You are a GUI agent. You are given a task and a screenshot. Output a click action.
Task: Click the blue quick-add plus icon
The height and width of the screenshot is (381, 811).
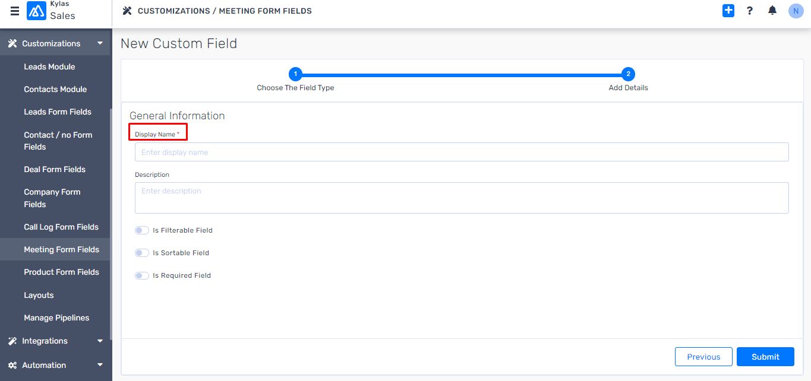(x=728, y=11)
